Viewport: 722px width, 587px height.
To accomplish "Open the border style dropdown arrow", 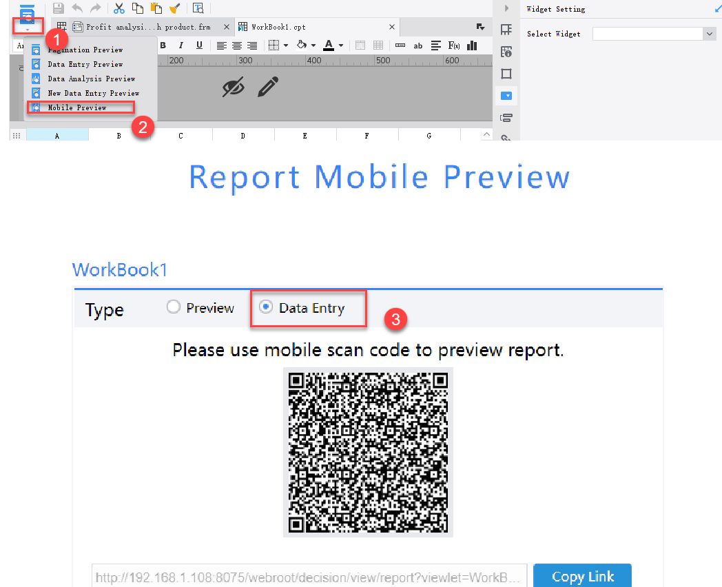I will (x=286, y=45).
